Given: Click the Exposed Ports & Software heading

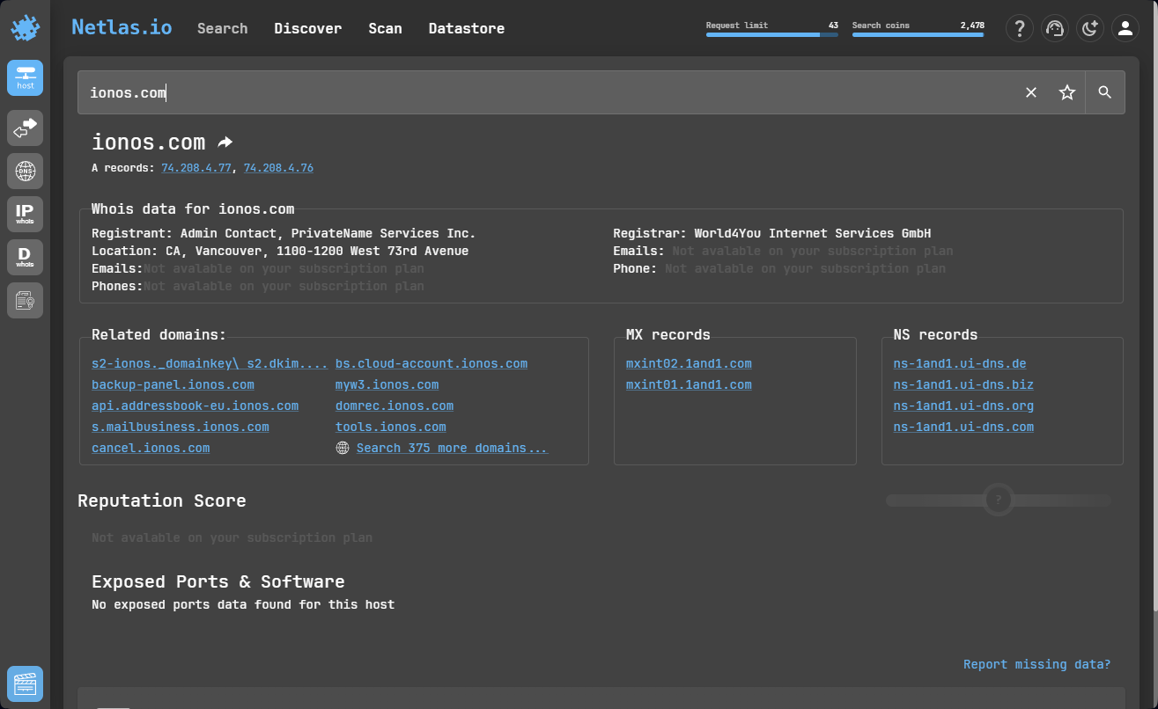Looking at the screenshot, I should [218, 581].
